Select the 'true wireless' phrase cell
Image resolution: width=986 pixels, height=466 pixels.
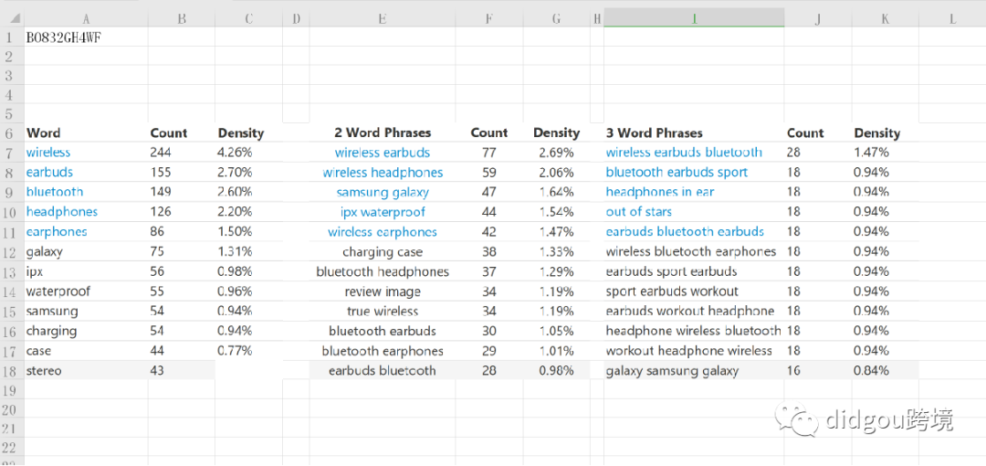pyautogui.click(x=383, y=311)
